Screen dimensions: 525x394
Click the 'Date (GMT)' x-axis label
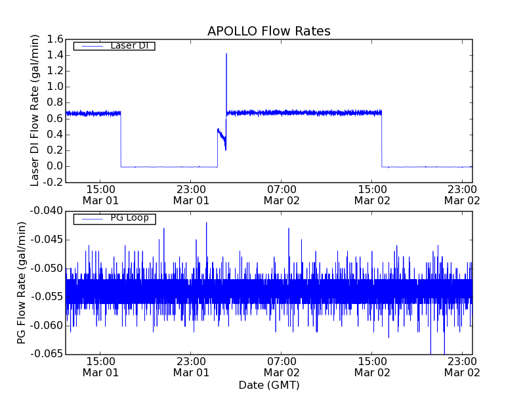pyautogui.click(x=269, y=385)
